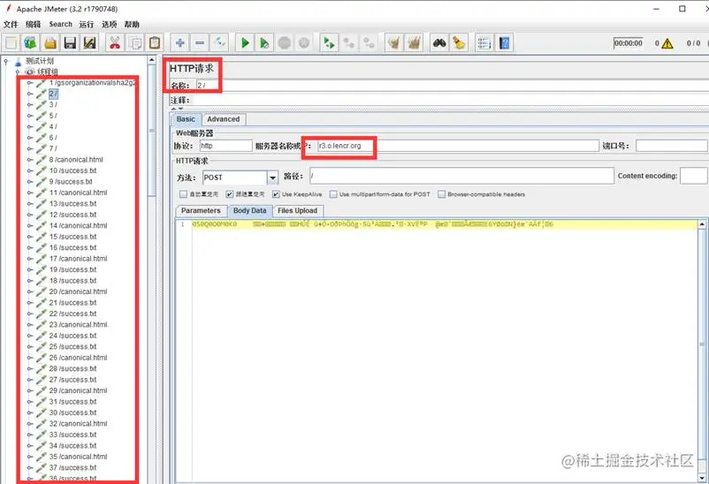Enable Use multipart/form-data for POST

pyautogui.click(x=333, y=194)
